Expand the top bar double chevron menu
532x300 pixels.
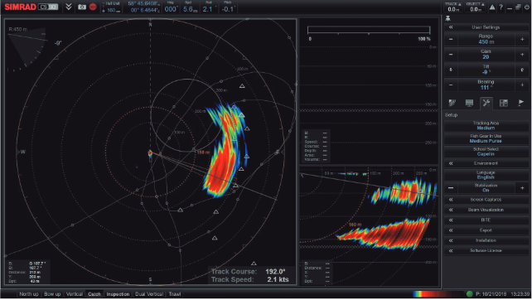(69, 7)
